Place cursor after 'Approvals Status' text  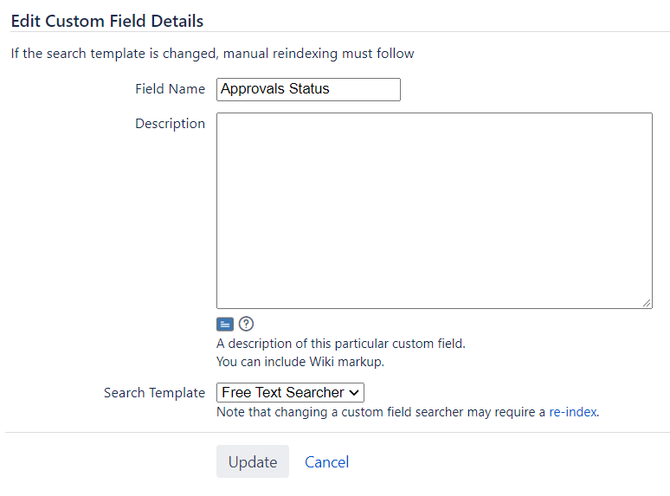(331, 89)
